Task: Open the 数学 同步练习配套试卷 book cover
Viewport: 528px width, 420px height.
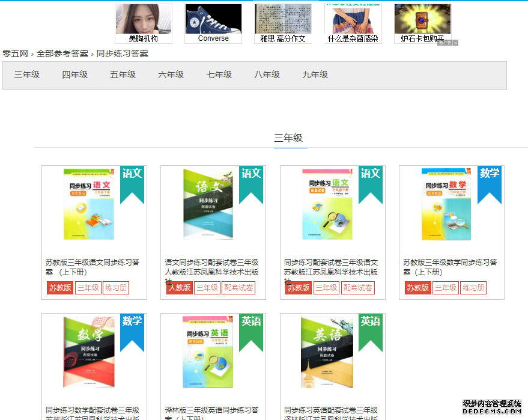Action: (89, 352)
